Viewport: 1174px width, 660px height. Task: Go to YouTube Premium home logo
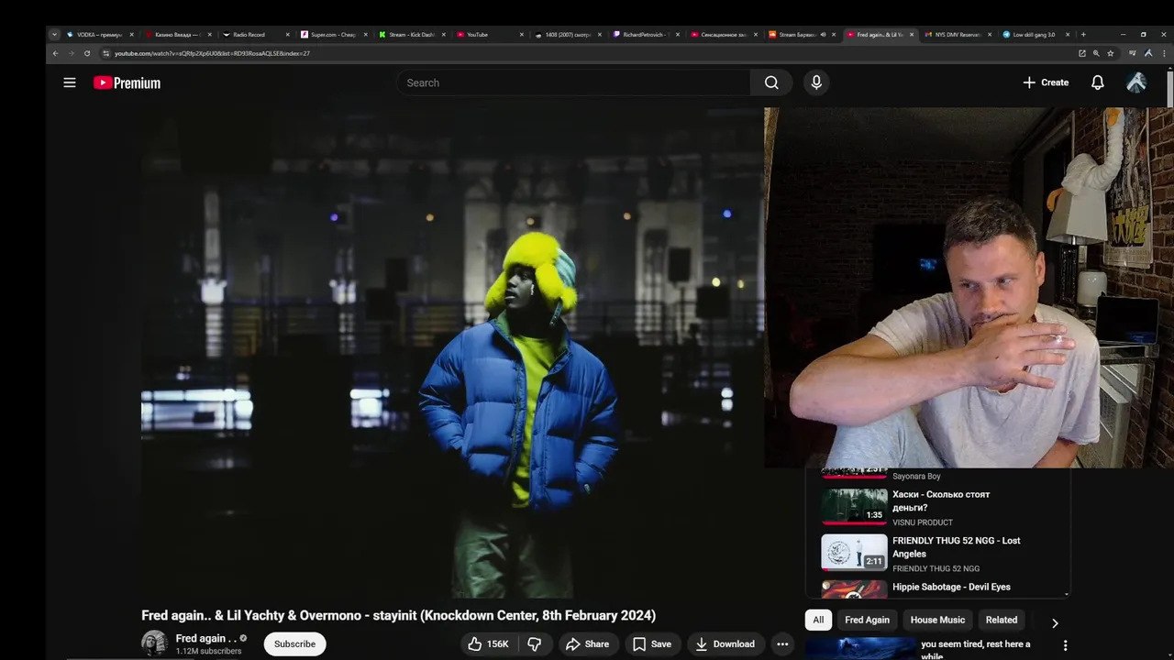pos(127,82)
